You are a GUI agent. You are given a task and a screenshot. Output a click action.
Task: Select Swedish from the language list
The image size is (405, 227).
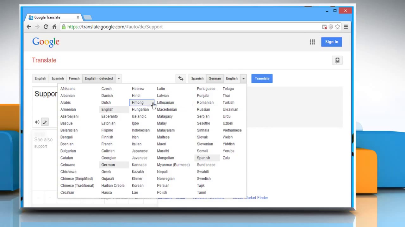point(204,178)
